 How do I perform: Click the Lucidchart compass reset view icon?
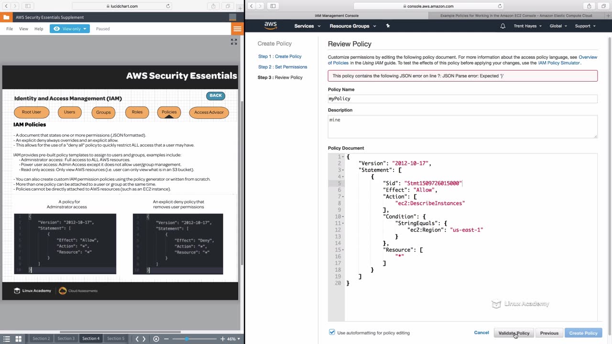click(x=156, y=339)
